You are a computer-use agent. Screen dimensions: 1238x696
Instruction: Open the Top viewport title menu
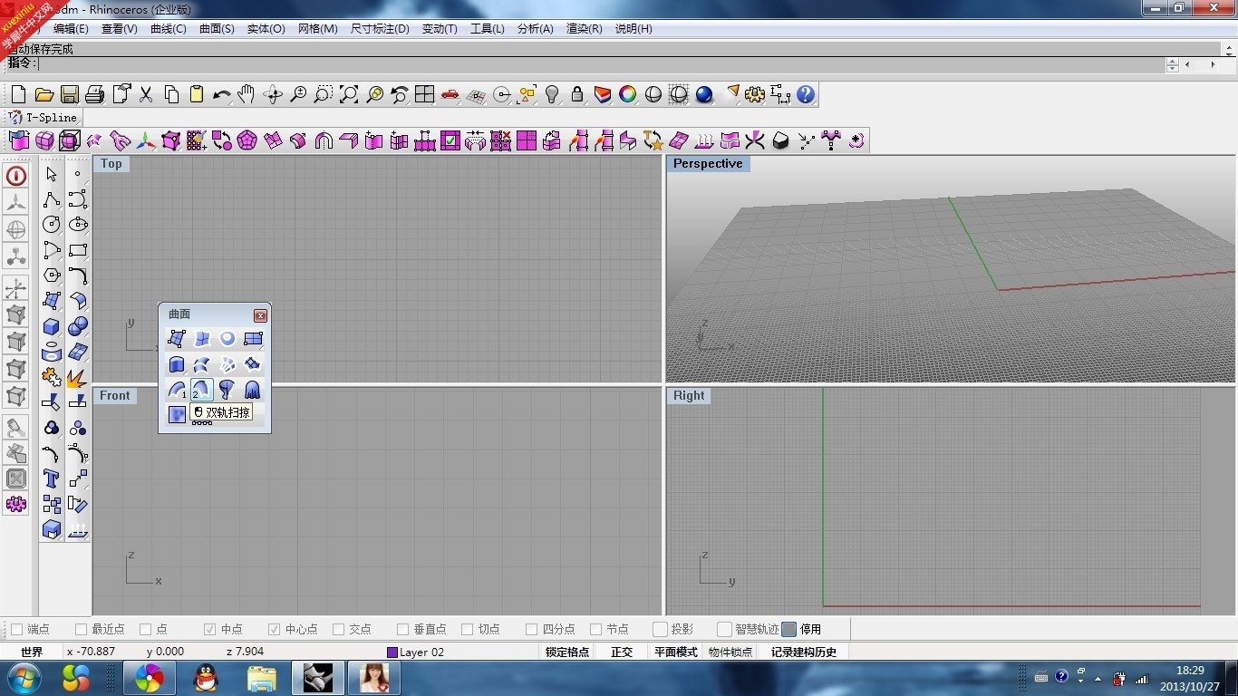(111, 164)
